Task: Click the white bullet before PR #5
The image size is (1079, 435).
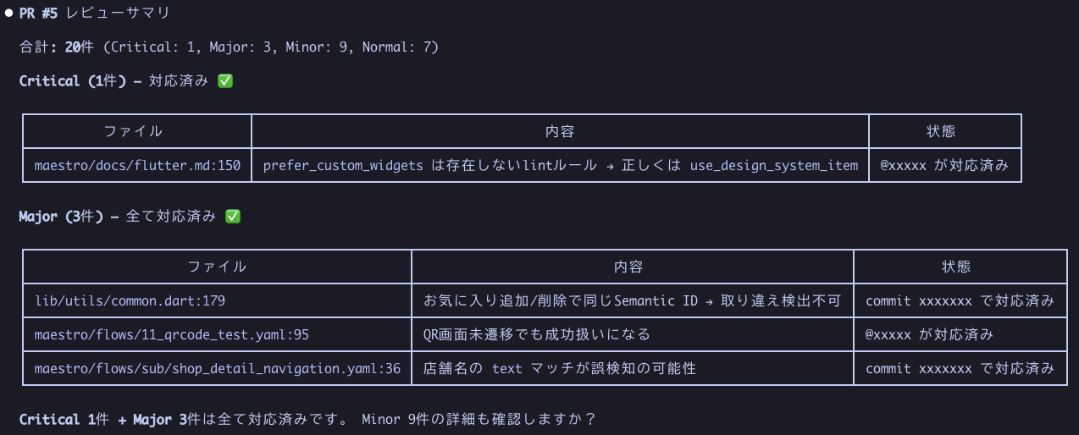Action: point(8,14)
